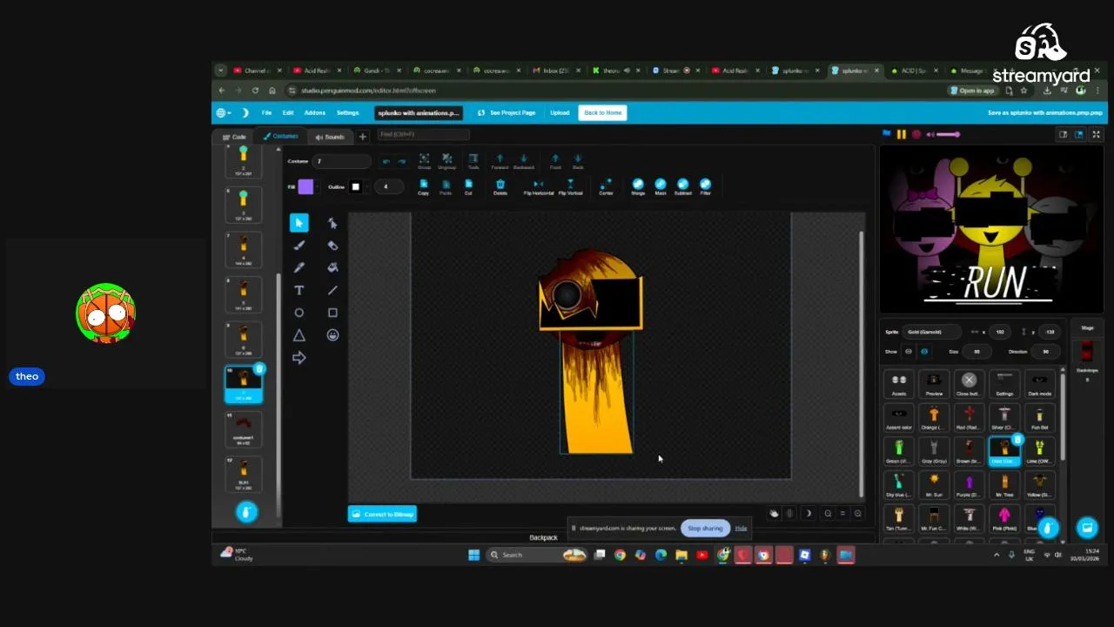The image size is (1114, 627).
Task: Click the Mask shapes icon
Action: [x=661, y=185]
